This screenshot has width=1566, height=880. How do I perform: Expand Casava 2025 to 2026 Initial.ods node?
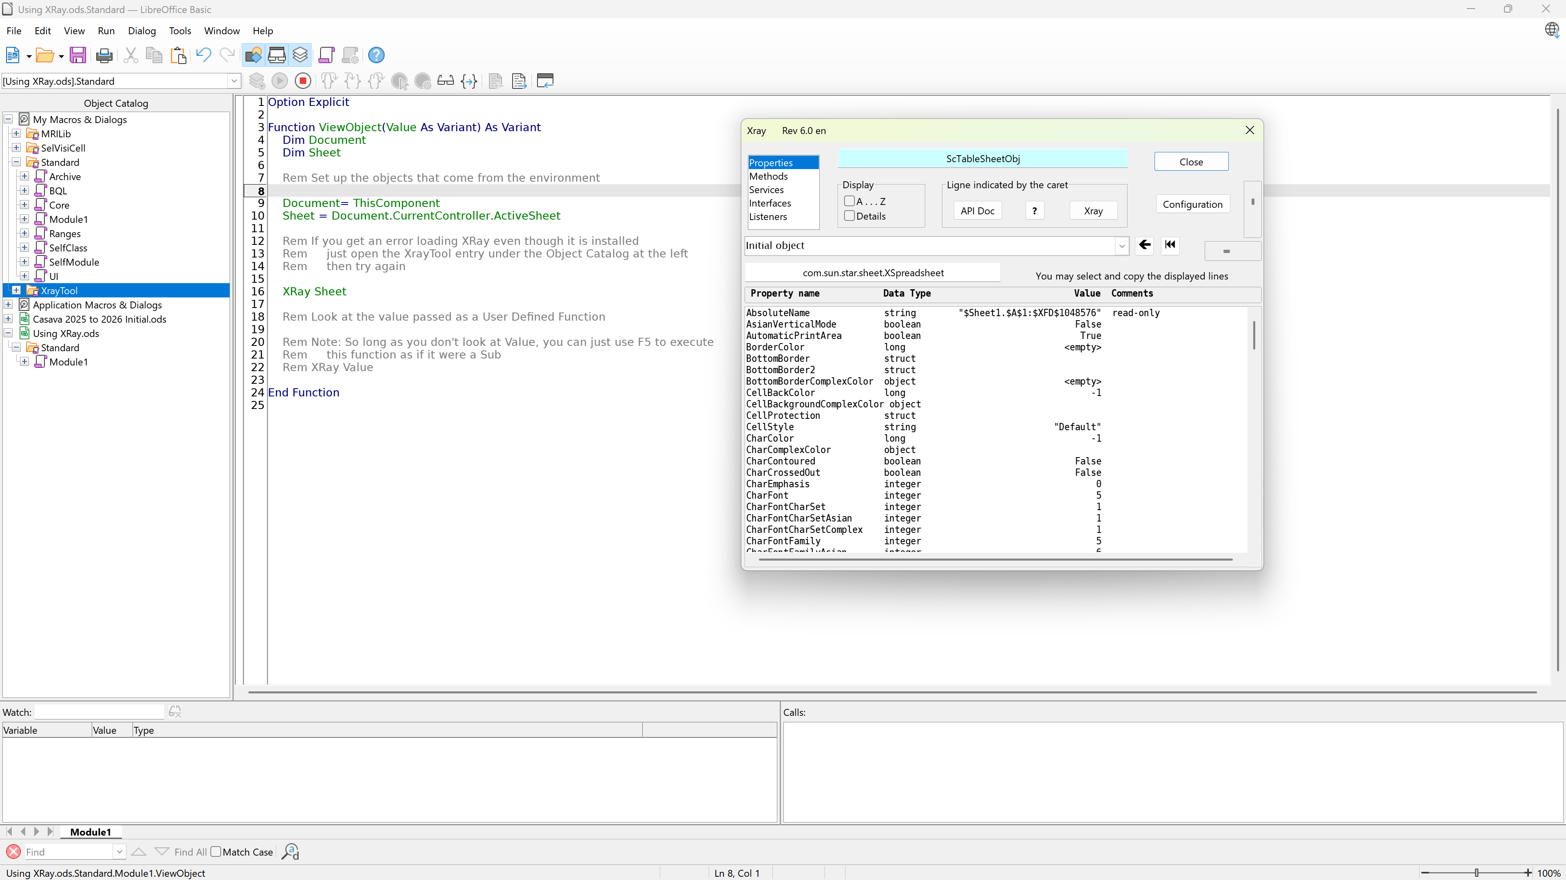[x=8, y=318]
